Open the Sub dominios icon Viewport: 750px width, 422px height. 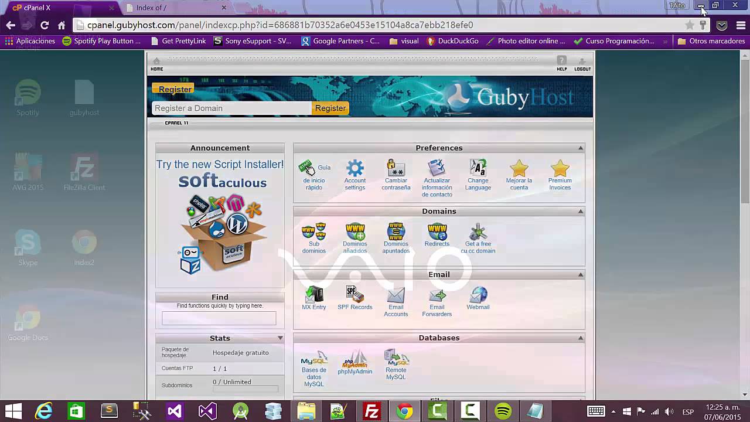click(314, 232)
